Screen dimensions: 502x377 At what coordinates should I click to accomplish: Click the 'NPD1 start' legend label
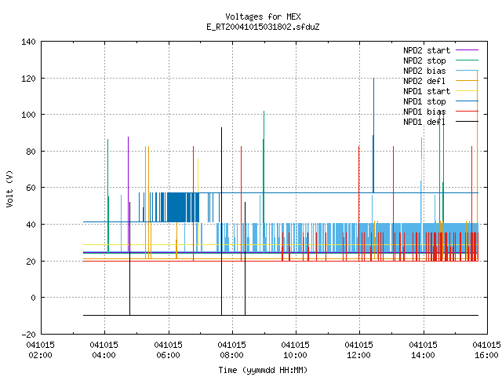click(427, 91)
